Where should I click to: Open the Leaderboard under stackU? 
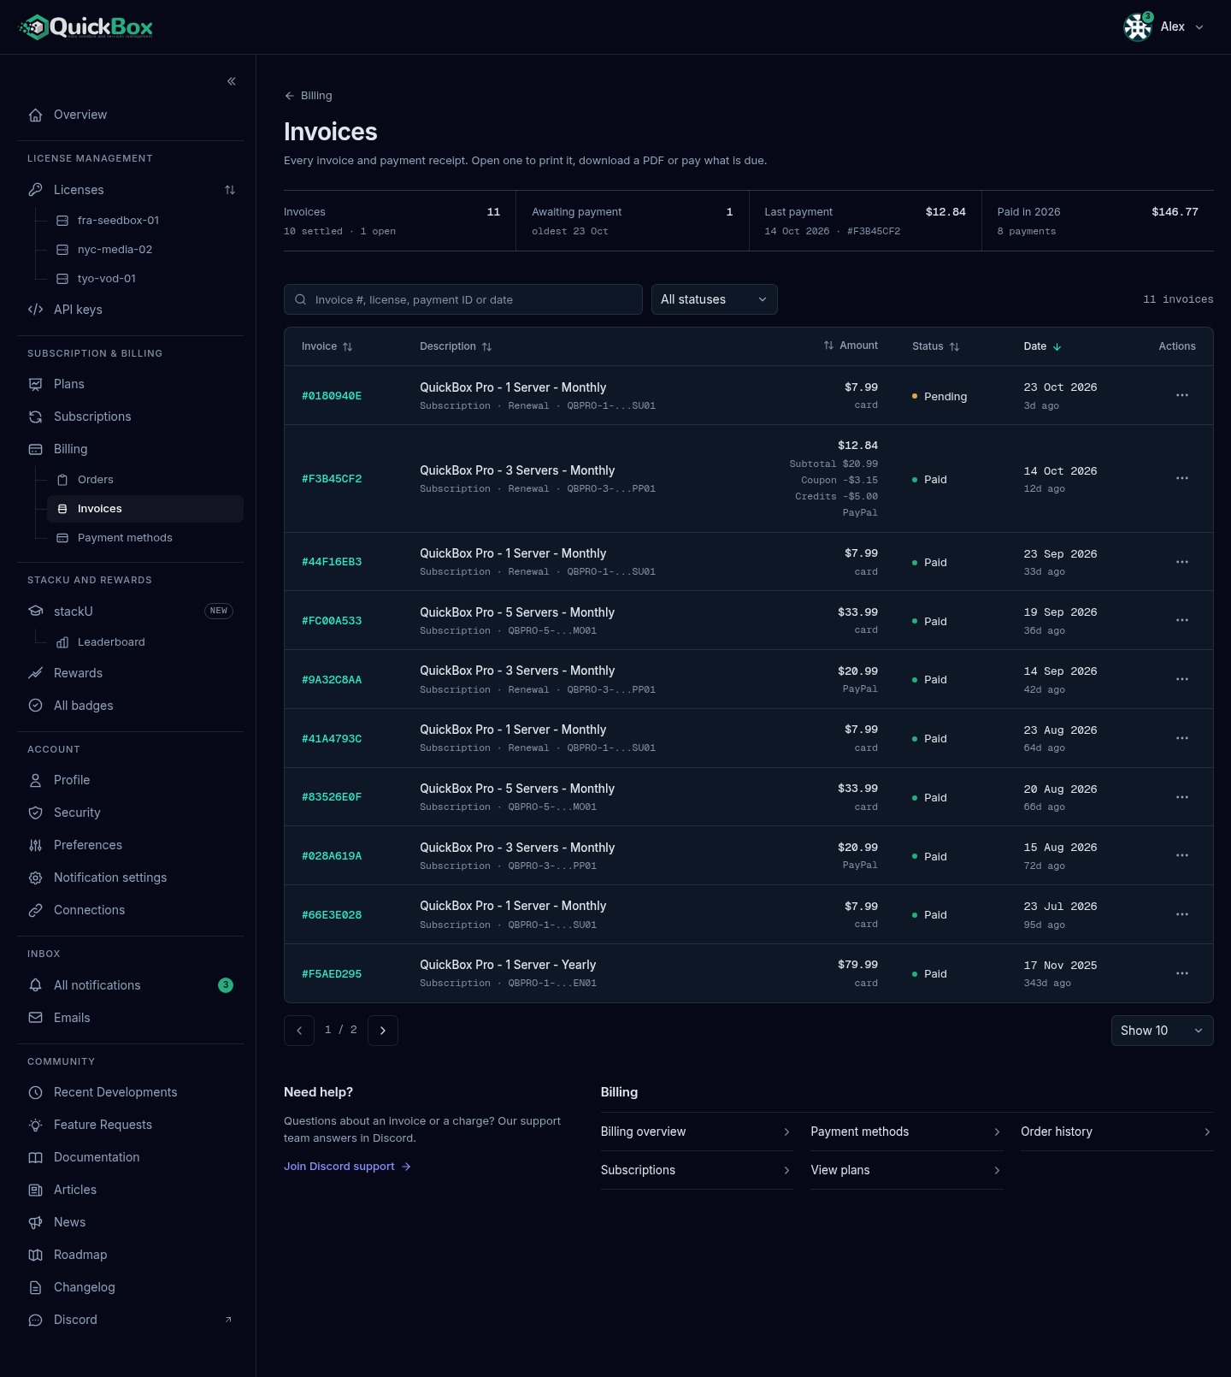(145, 642)
